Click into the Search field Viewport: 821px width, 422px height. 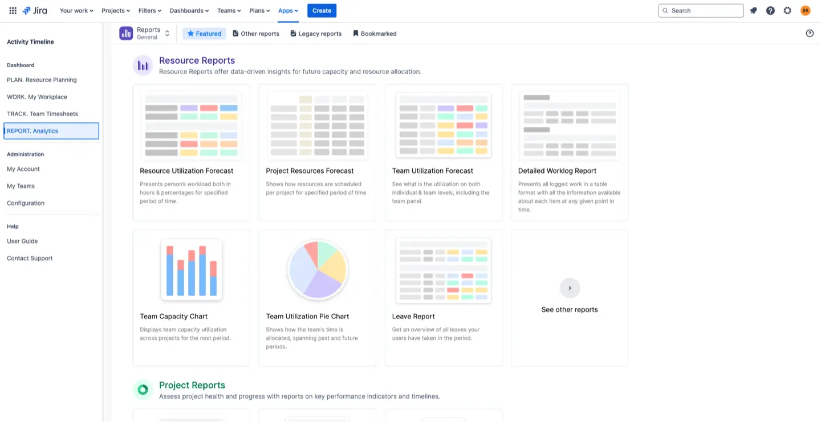[x=701, y=10]
